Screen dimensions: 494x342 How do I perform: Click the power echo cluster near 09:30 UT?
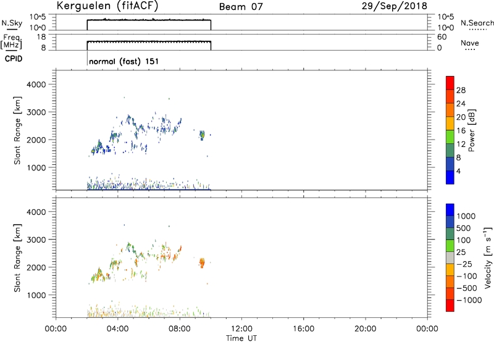pos(202,135)
